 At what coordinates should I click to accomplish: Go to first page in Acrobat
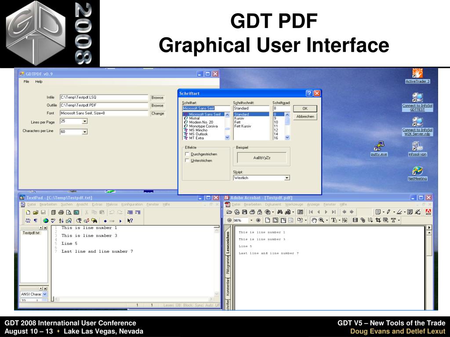coord(311,212)
